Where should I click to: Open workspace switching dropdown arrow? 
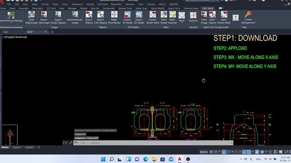[x=266, y=152]
